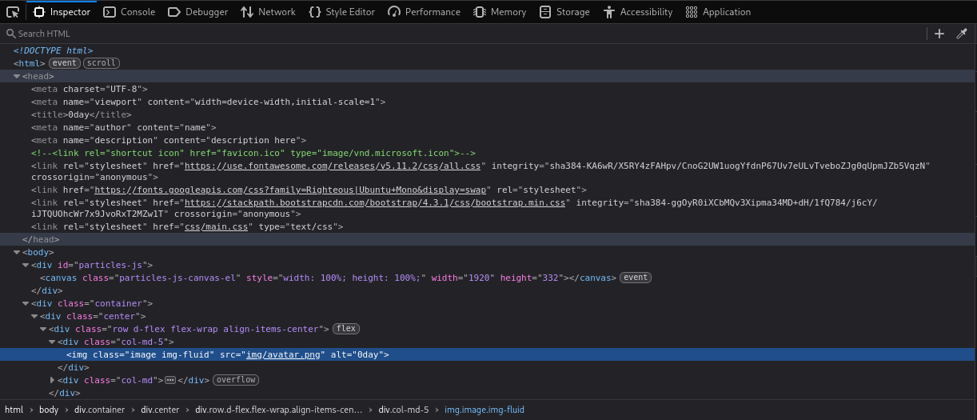Open the Performance panel
Screen dimensions: 977x420
click(x=424, y=12)
